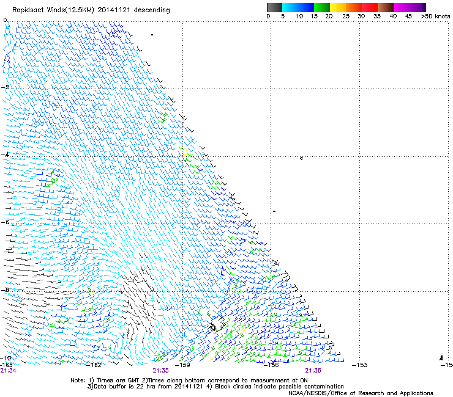Image resolution: width=453 pixels, height=397 pixels.
Task: Click the 'Data buffer is 22 hrs' note line
Action: (x=215, y=387)
